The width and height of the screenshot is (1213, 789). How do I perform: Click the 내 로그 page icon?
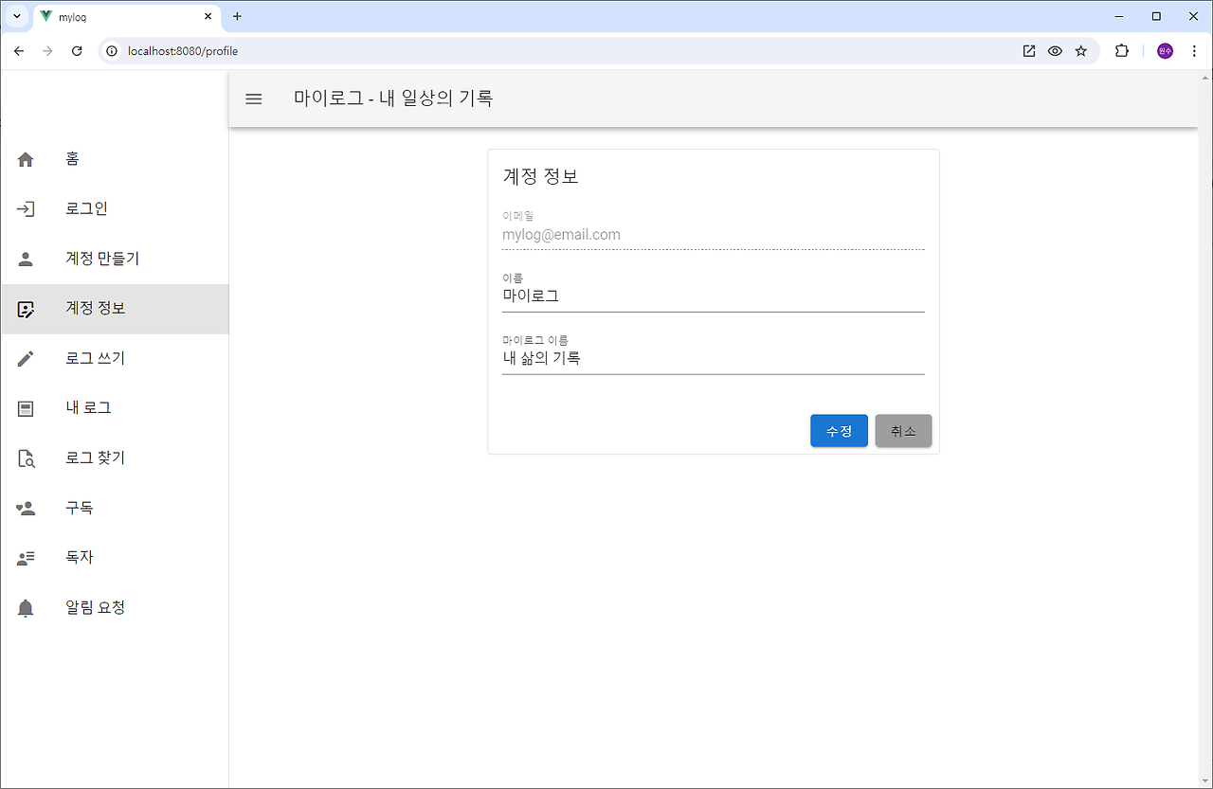pos(26,408)
